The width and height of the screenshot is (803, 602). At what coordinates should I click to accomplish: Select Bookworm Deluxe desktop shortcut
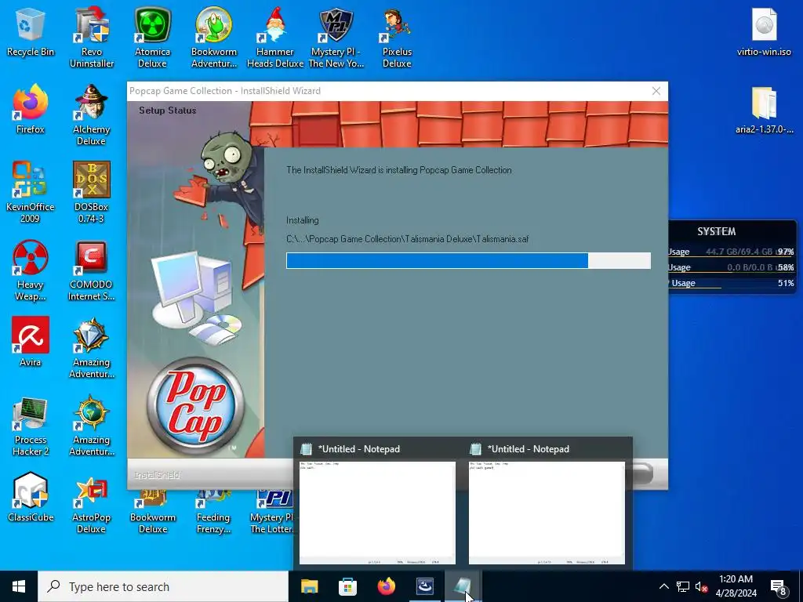click(153, 512)
